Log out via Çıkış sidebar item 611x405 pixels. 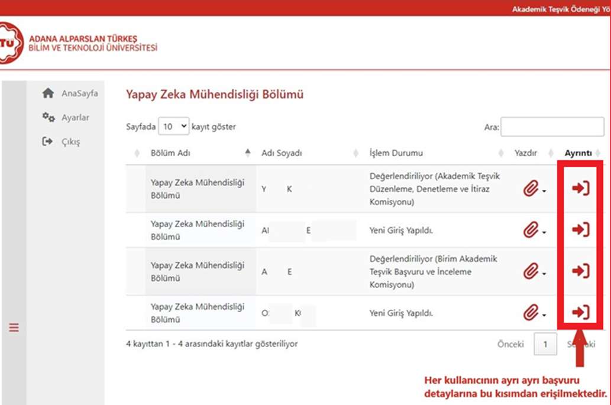[x=61, y=142]
